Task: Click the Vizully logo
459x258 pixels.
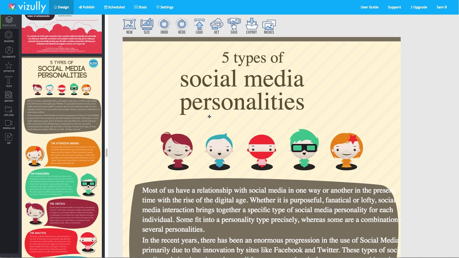Action: tap(28, 7)
